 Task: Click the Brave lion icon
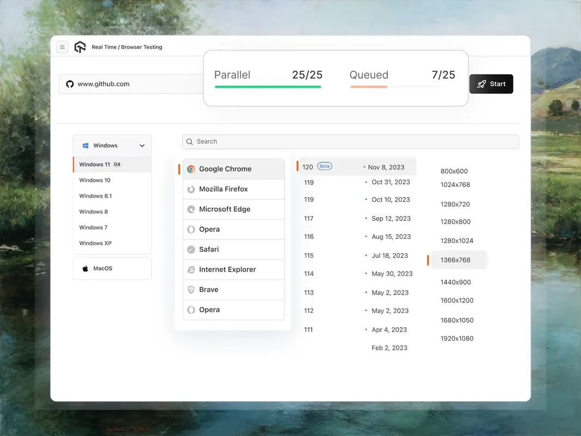[x=191, y=290]
